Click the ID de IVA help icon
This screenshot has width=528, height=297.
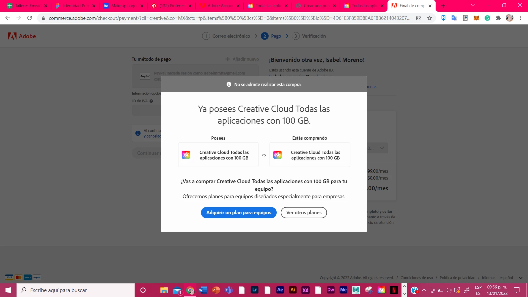151,101
